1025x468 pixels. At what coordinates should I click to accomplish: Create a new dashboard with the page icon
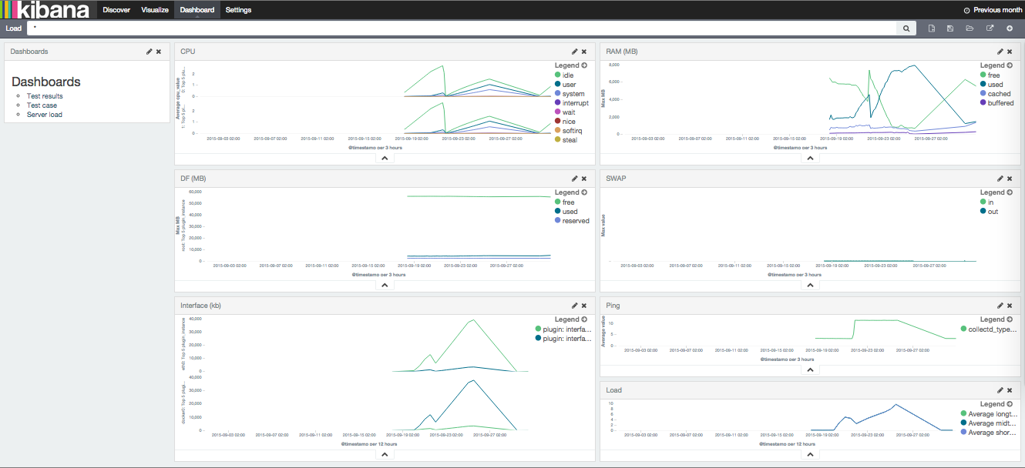(x=931, y=28)
